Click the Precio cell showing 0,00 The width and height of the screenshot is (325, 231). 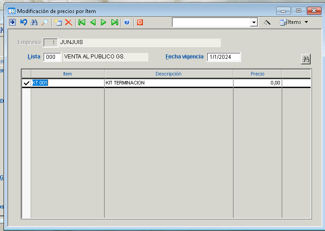(x=257, y=83)
